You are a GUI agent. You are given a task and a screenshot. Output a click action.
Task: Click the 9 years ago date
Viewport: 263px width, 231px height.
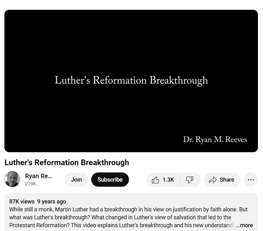pos(52,202)
